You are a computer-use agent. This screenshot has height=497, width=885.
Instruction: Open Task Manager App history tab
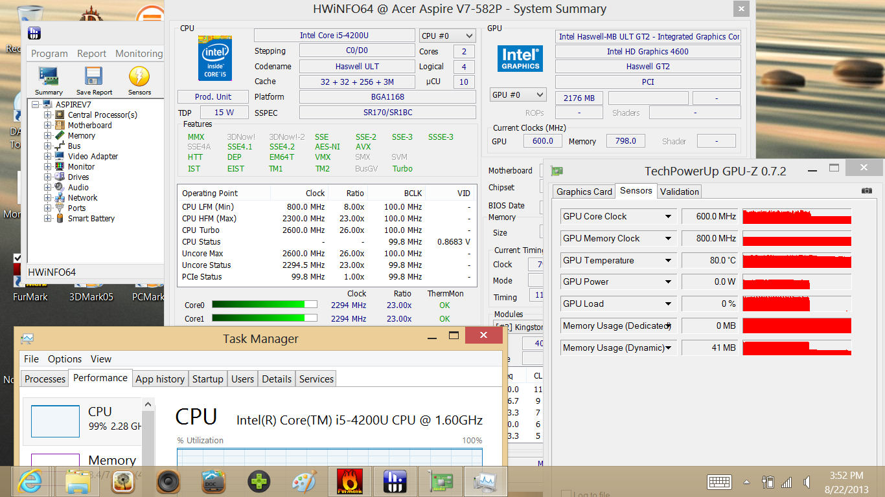[x=160, y=379]
